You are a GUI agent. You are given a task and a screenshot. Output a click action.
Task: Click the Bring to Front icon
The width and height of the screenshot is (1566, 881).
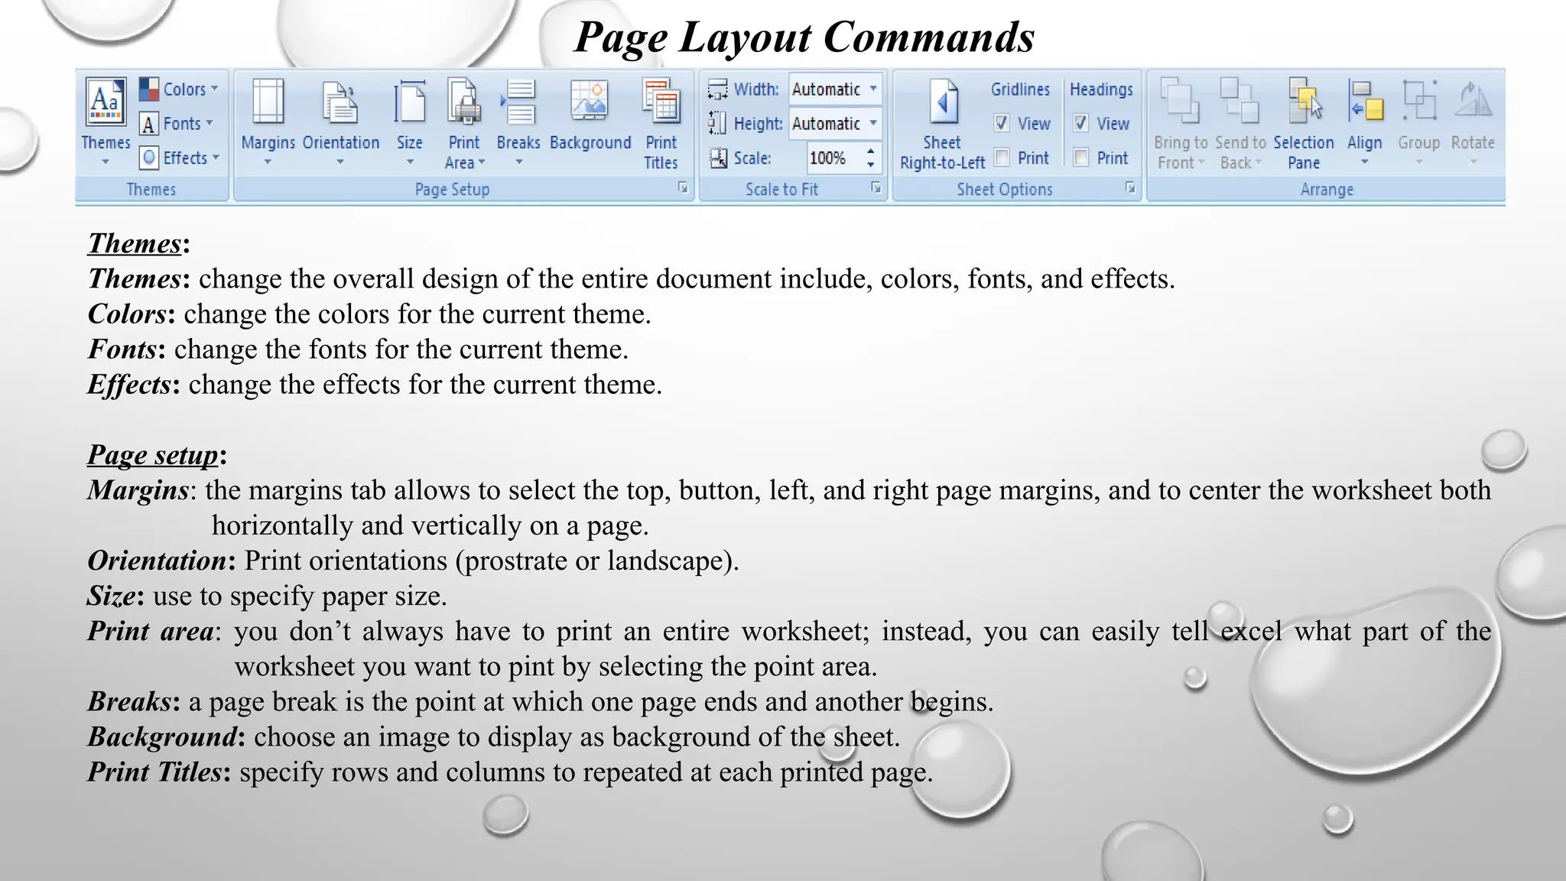(1180, 100)
